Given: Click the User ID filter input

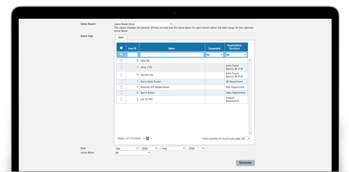Looking at the screenshot, I should pyautogui.click(x=133, y=55).
